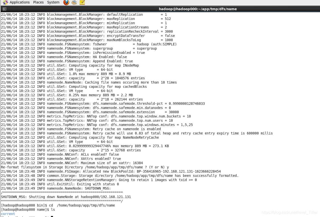
Task: Select the ls command prompt line
Action: (x=28, y=210)
